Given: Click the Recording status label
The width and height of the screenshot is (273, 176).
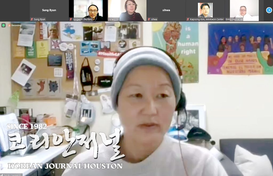Looking at the screenshot, I should (16, 25).
